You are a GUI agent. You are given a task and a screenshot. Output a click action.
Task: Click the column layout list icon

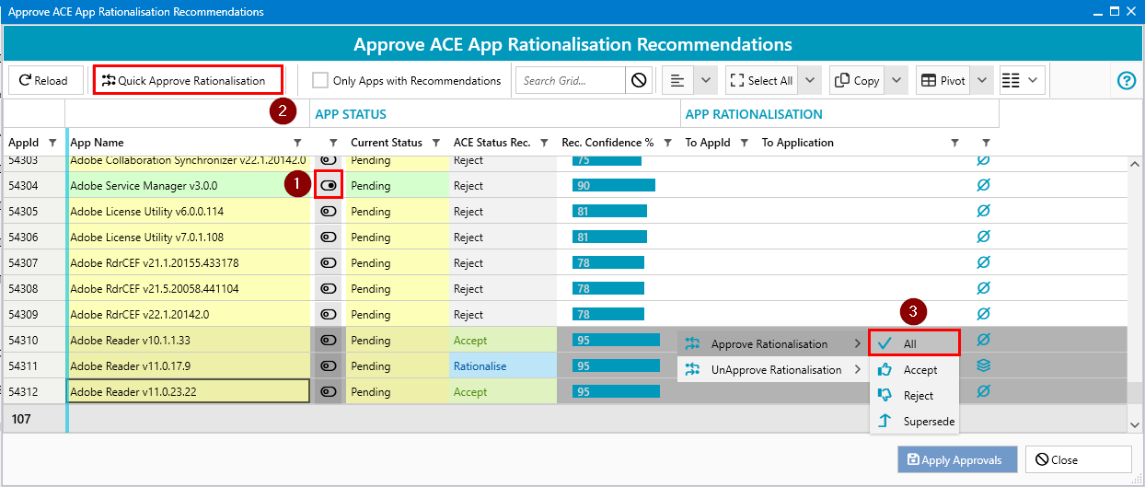(x=1011, y=81)
